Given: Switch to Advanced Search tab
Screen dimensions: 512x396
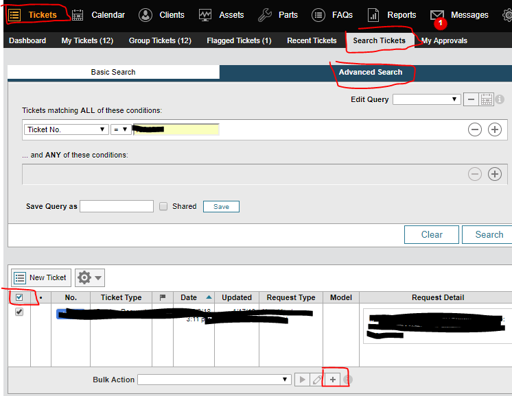Looking at the screenshot, I should [x=371, y=73].
